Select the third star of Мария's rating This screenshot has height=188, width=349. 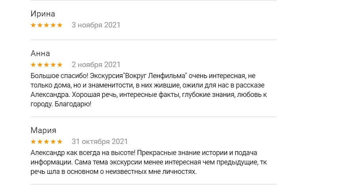(46, 141)
